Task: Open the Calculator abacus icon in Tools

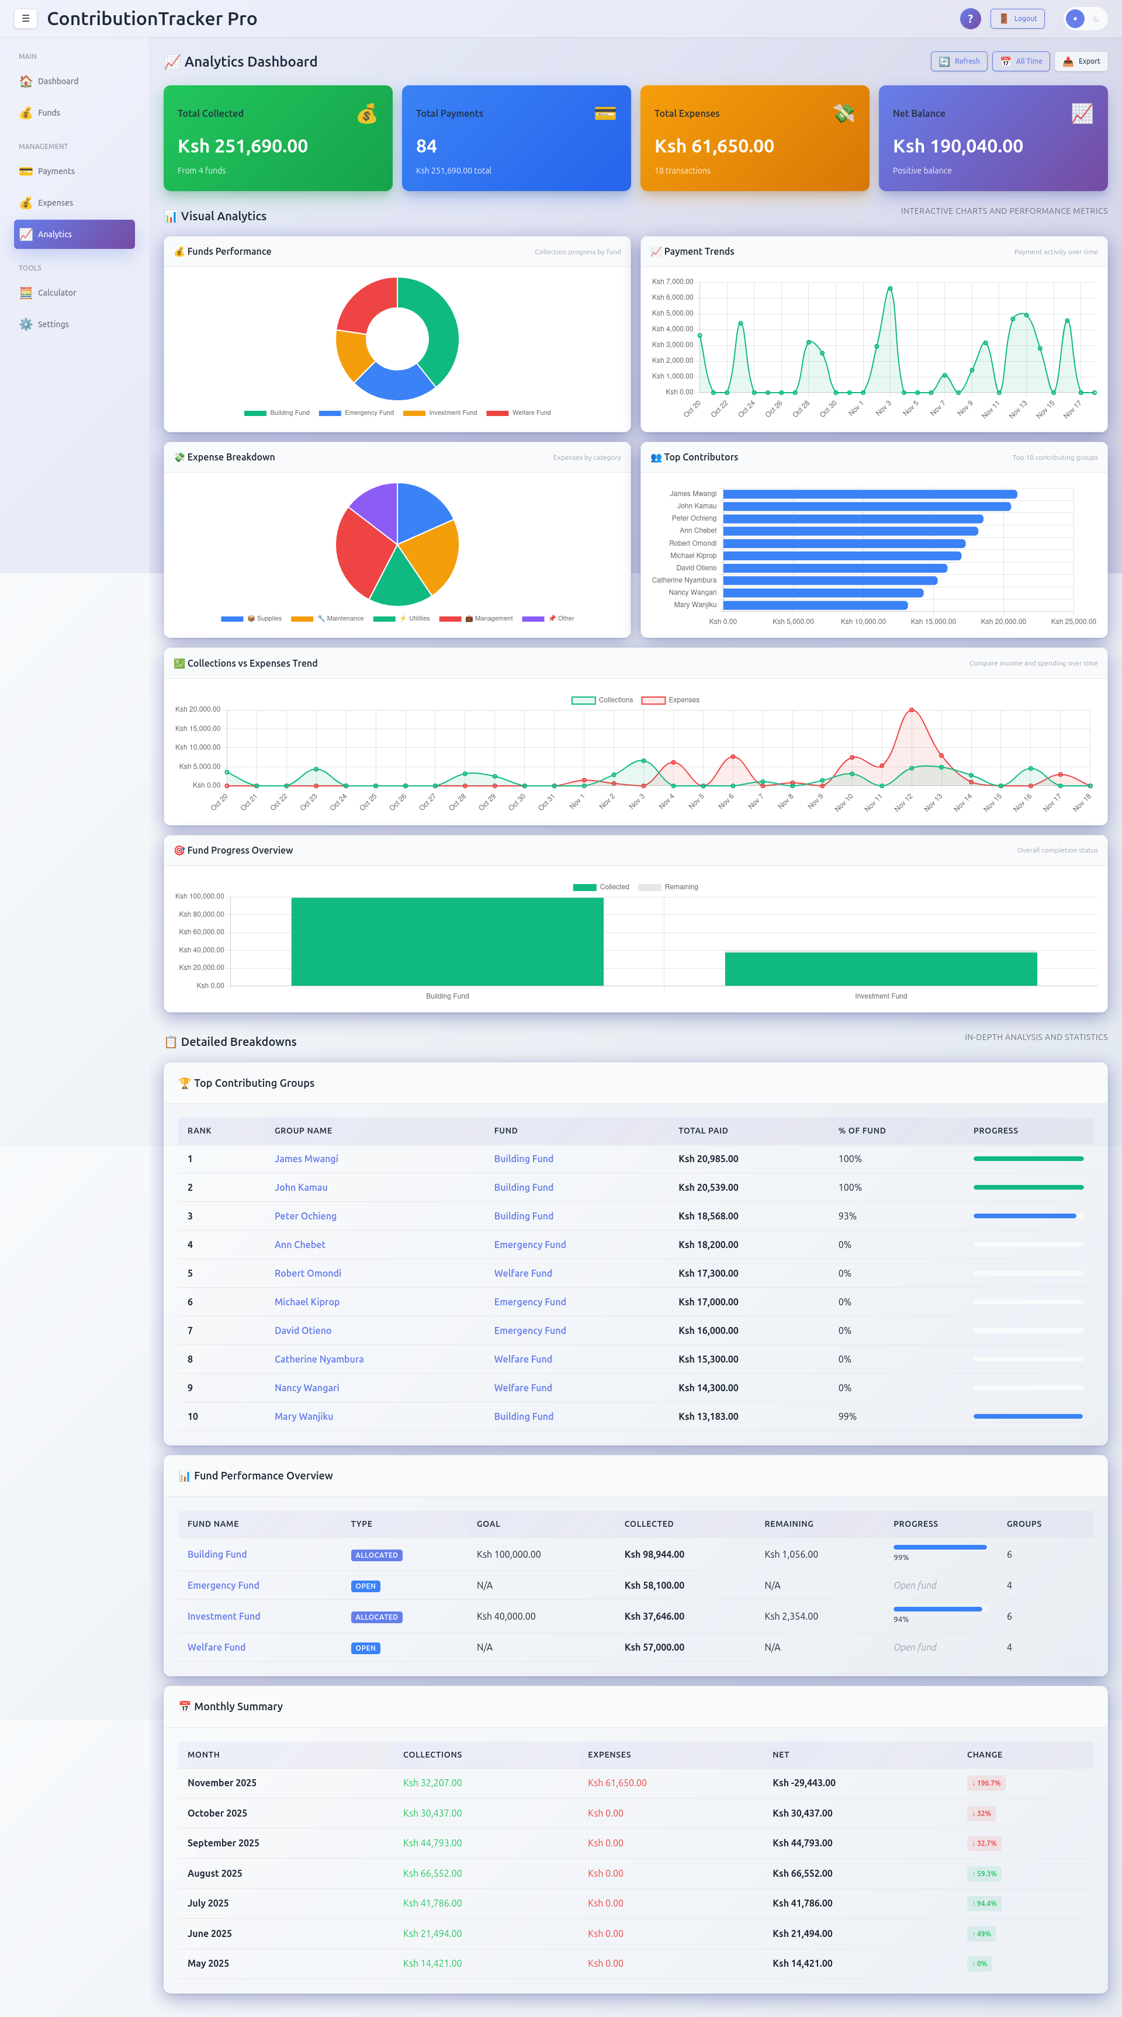Action: pyautogui.click(x=27, y=292)
